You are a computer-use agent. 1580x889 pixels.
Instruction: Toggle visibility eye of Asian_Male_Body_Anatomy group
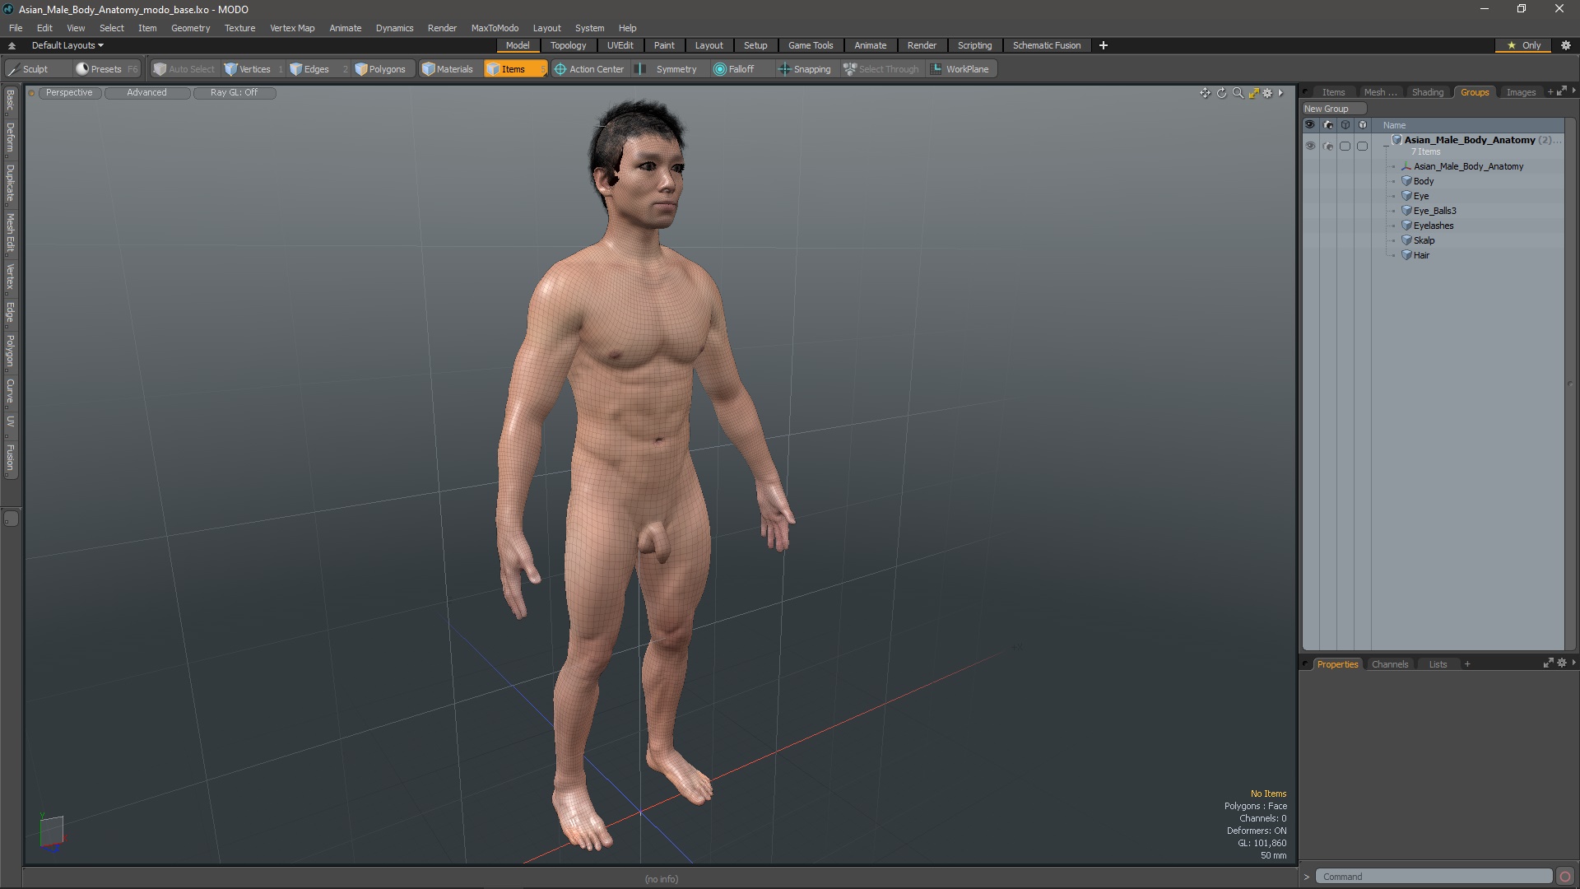(x=1310, y=146)
